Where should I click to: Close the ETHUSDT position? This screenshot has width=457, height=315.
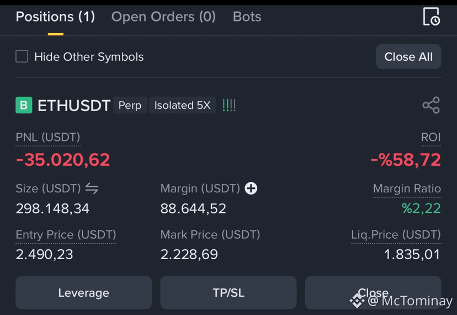pos(373,292)
